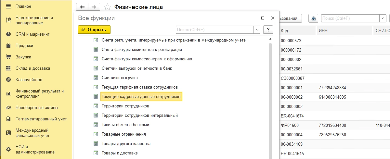Open the Закупки cart section

[23, 57]
